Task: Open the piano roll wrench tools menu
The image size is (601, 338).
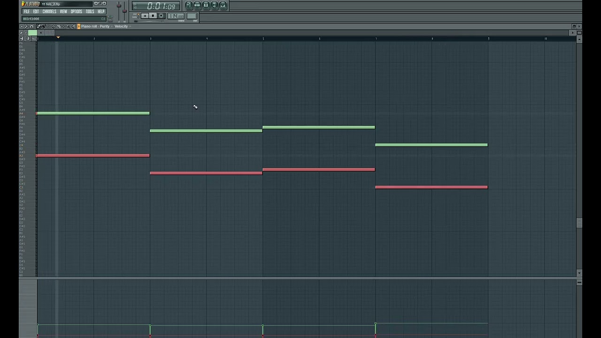Action: [x=26, y=26]
